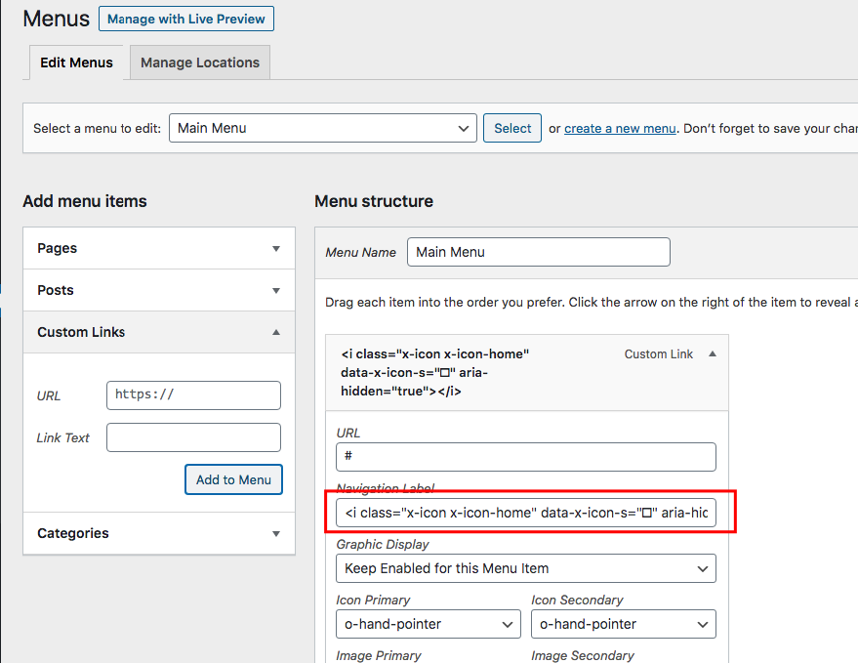The height and width of the screenshot is (663, 858).
Task: Edit the Menu Name field
Action: 539,252
